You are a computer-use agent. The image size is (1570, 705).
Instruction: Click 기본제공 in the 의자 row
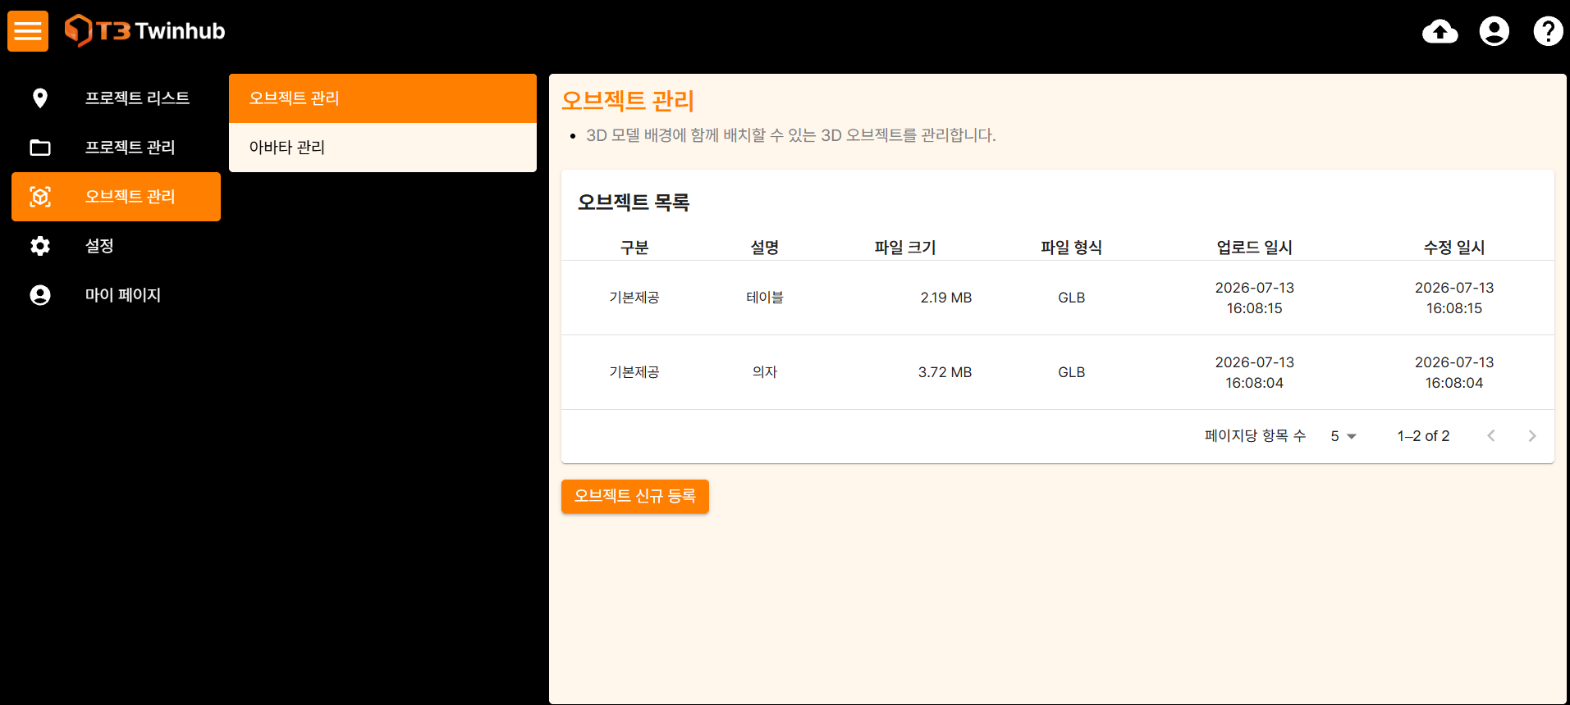click(634, 372)
